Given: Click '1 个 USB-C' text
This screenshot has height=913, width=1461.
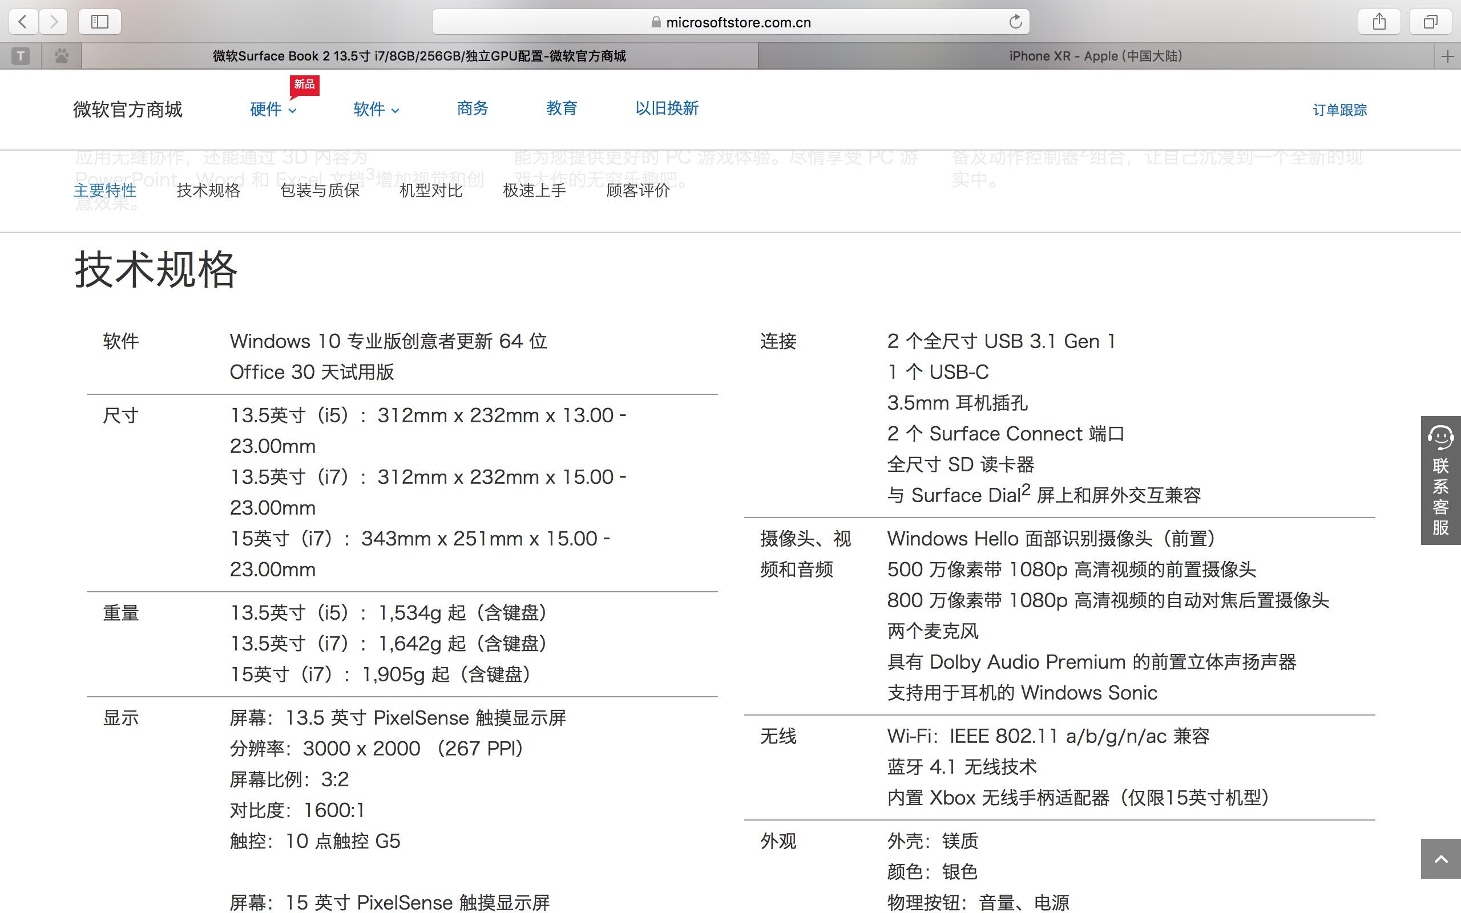Looking at the screenshot, I should point(938,373).
